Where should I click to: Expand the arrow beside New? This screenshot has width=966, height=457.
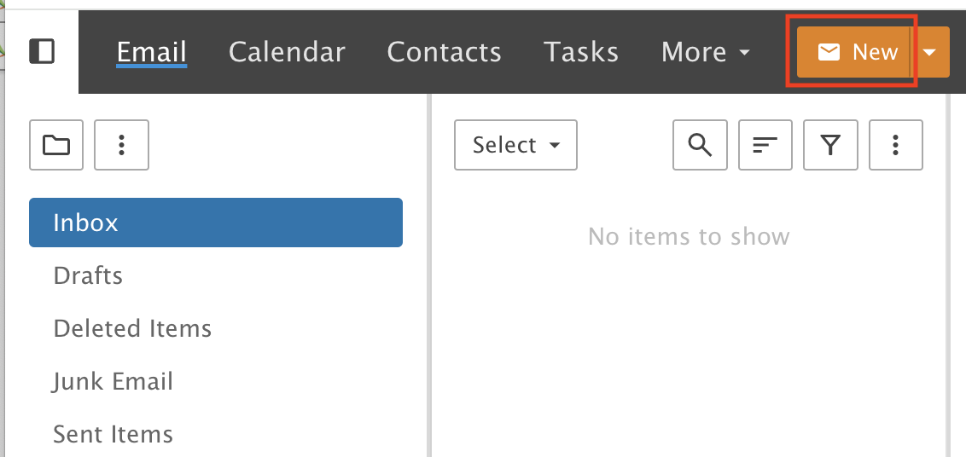tap(930, 52)
